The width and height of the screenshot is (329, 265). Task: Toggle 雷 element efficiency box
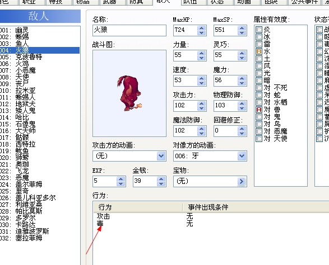(259, 44)
